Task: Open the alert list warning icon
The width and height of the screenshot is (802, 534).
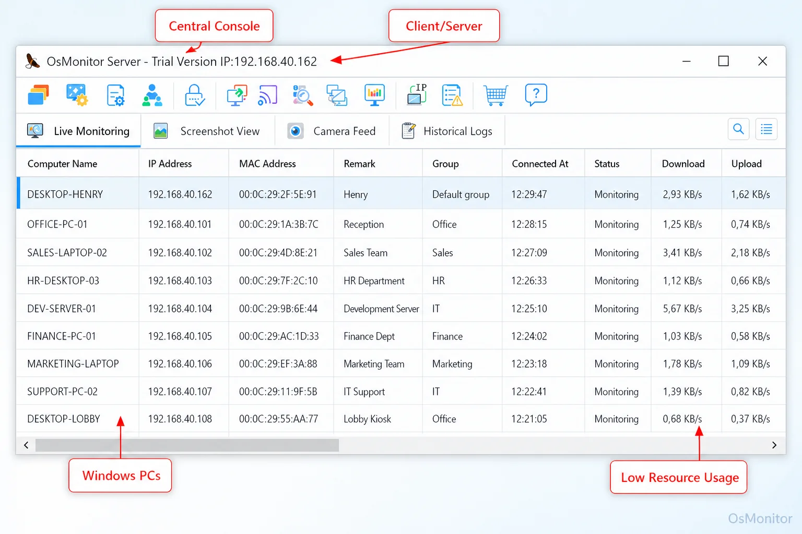Action: point(452,95)
